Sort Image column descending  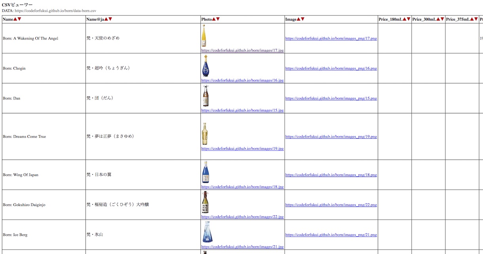click(x=303, y=19)
